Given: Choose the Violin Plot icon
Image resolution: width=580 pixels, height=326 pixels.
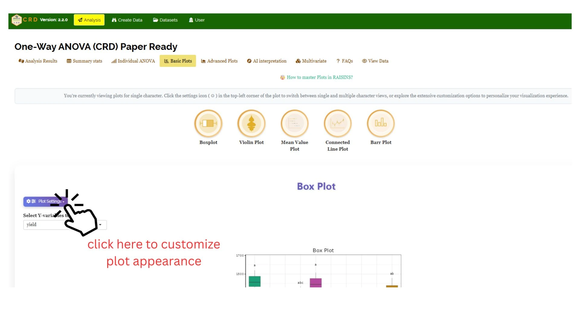Looking at the screenshot, I should pyautogui.click(x=251, y=123).
